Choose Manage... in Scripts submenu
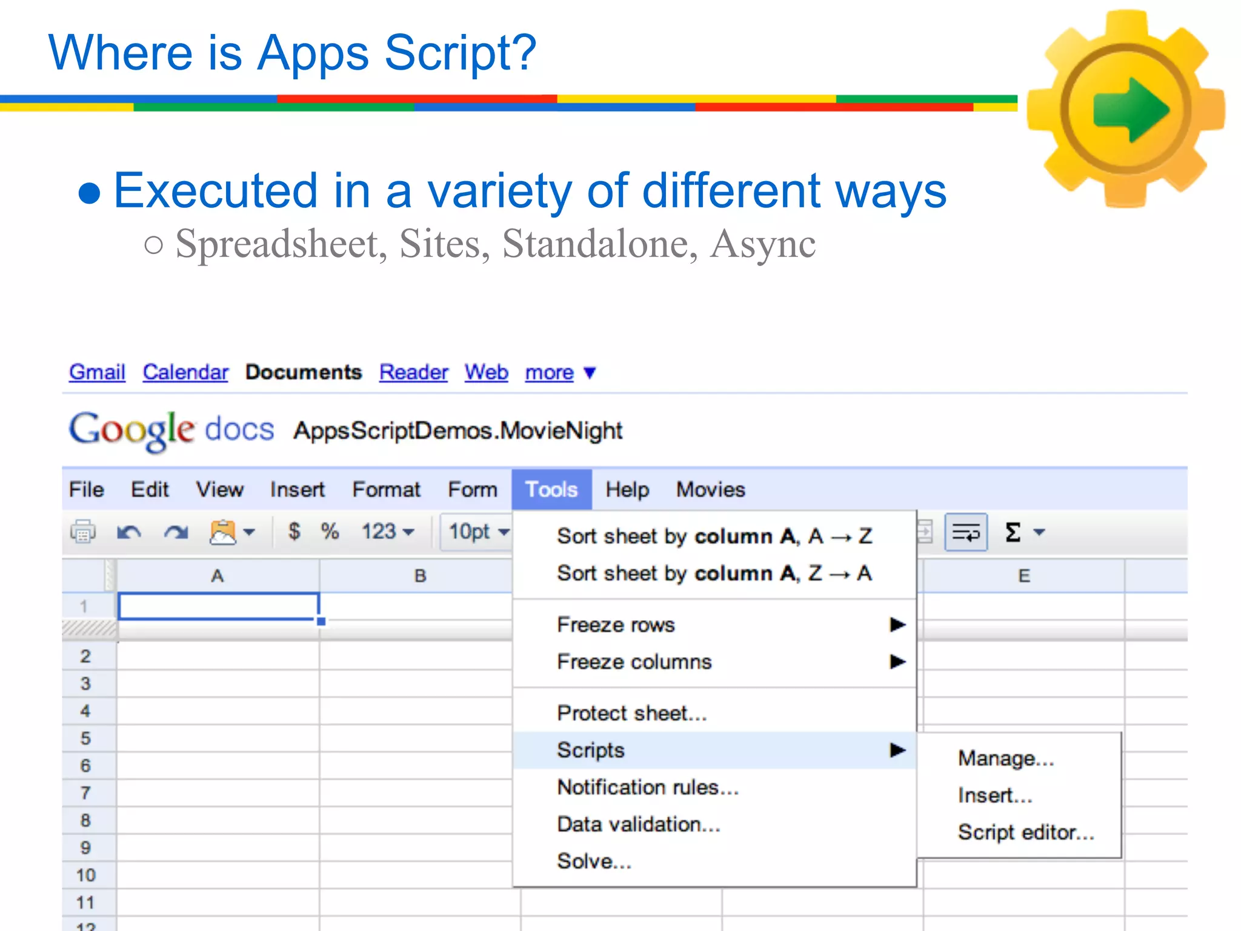This screenshot has width=1241, height=931. point(1019,758)
